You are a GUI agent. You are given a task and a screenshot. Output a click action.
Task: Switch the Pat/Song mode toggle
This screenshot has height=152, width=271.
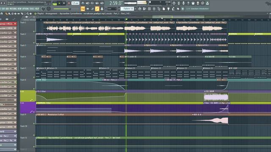[x=55, y=3]
